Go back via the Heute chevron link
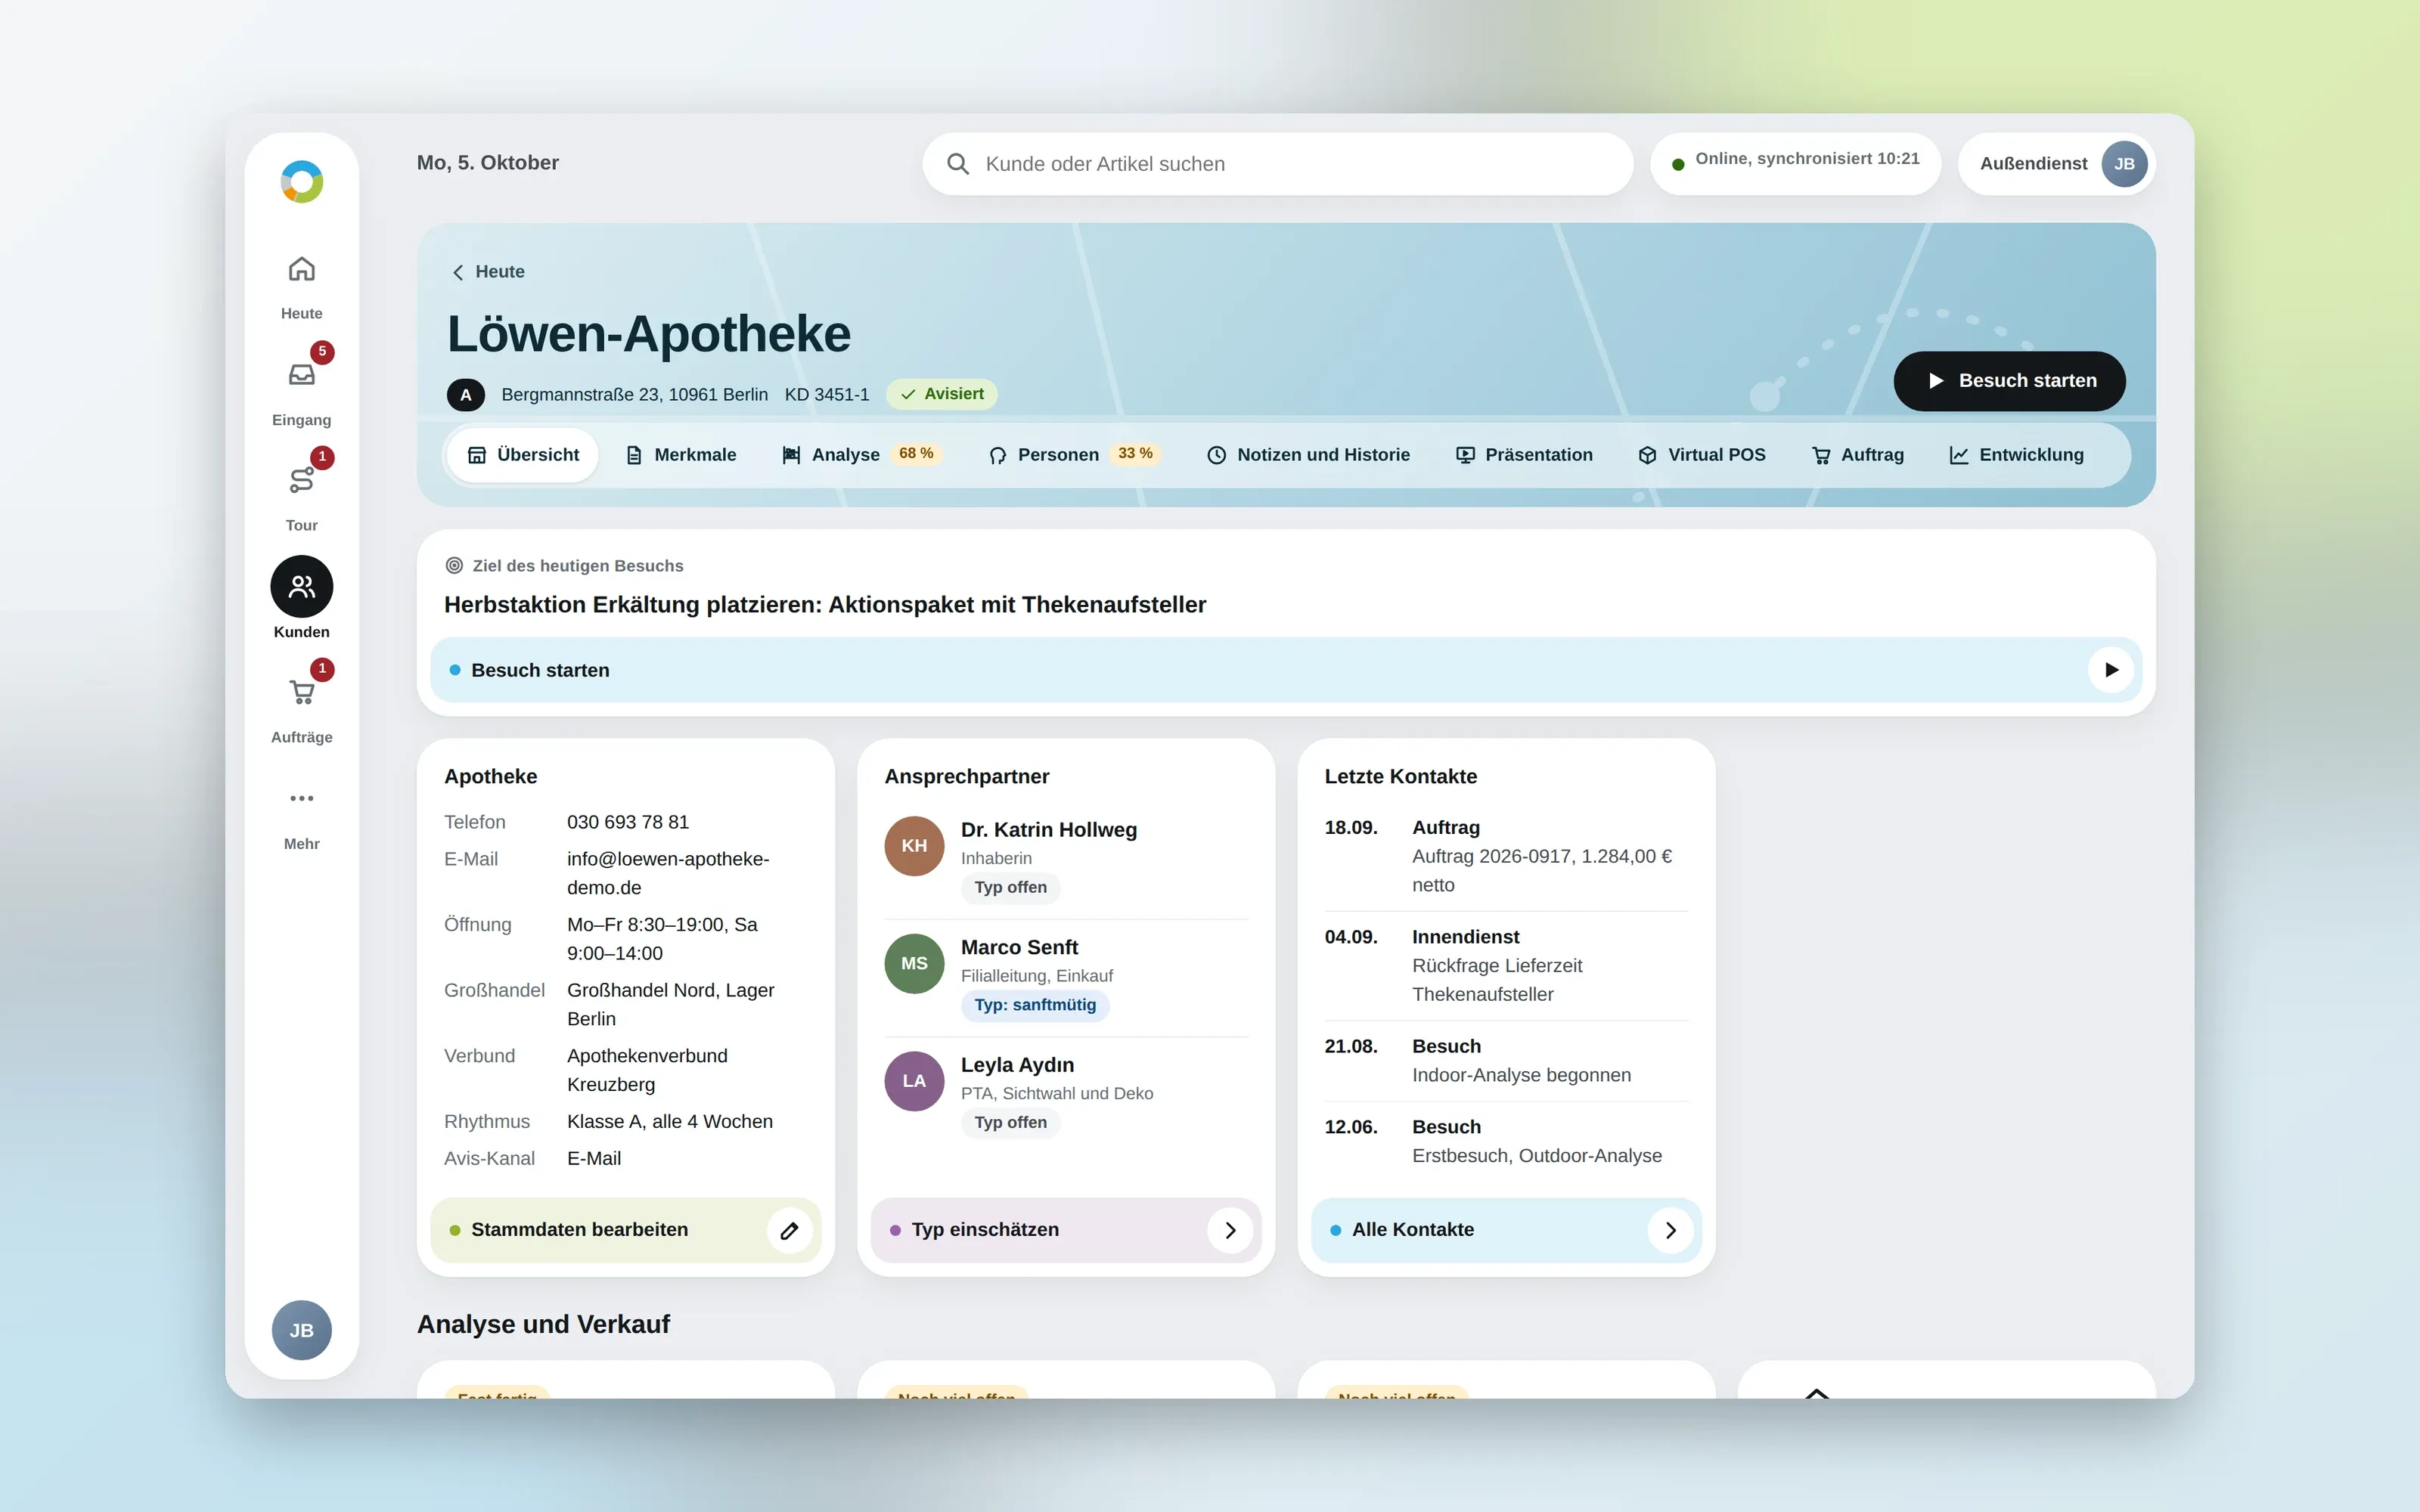This screenshot has width=2420, height=1512. click(488, 272)
